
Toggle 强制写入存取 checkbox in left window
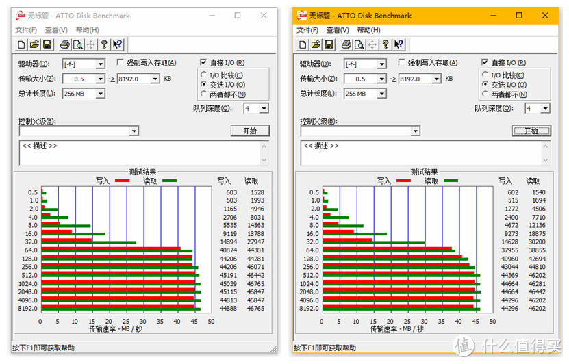click(x=120, y=62)
